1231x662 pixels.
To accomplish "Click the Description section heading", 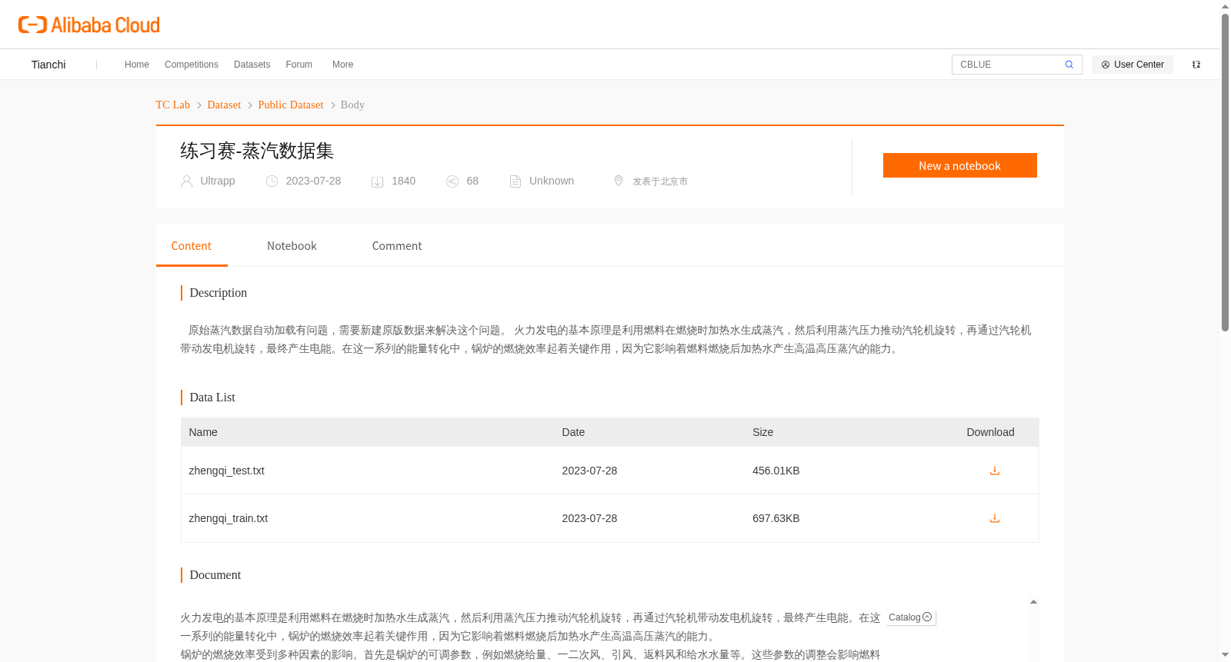I will pyautogui.click(x=219, y=293).
